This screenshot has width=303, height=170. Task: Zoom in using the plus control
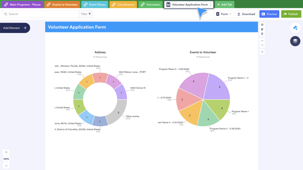pos(6,152)
